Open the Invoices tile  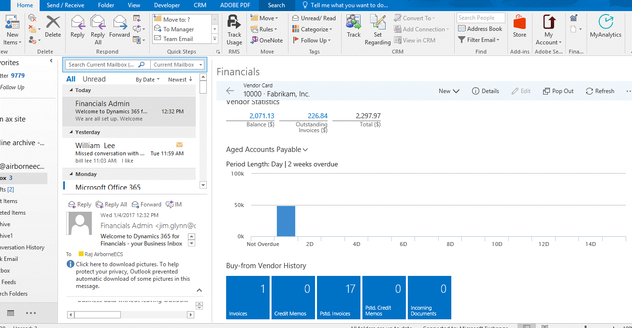point(248,298)
